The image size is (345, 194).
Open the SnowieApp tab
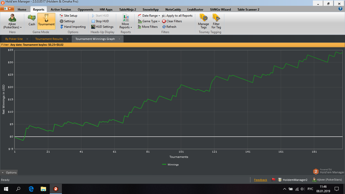[150, 9]
